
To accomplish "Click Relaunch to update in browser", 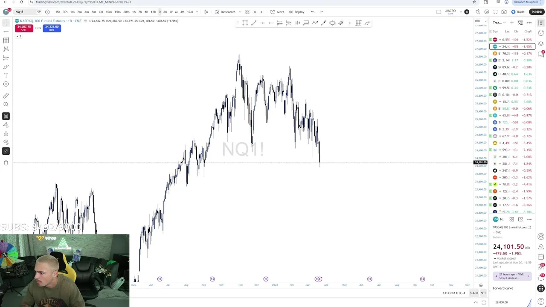I will coord(526,2).
